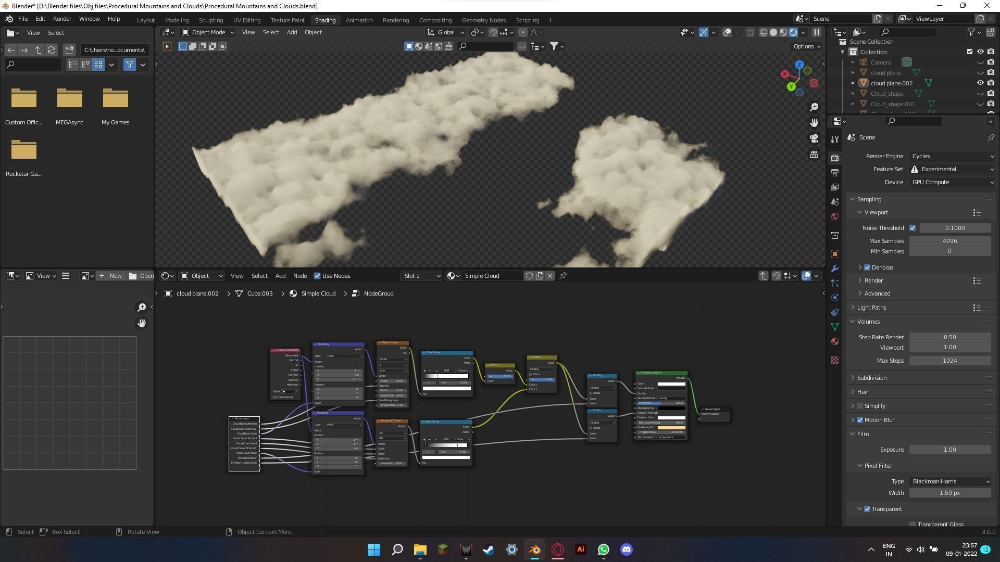This screenshot has width=1000, height=562.
Task: Click the node editor pin icon
Action: coord(563,276)
